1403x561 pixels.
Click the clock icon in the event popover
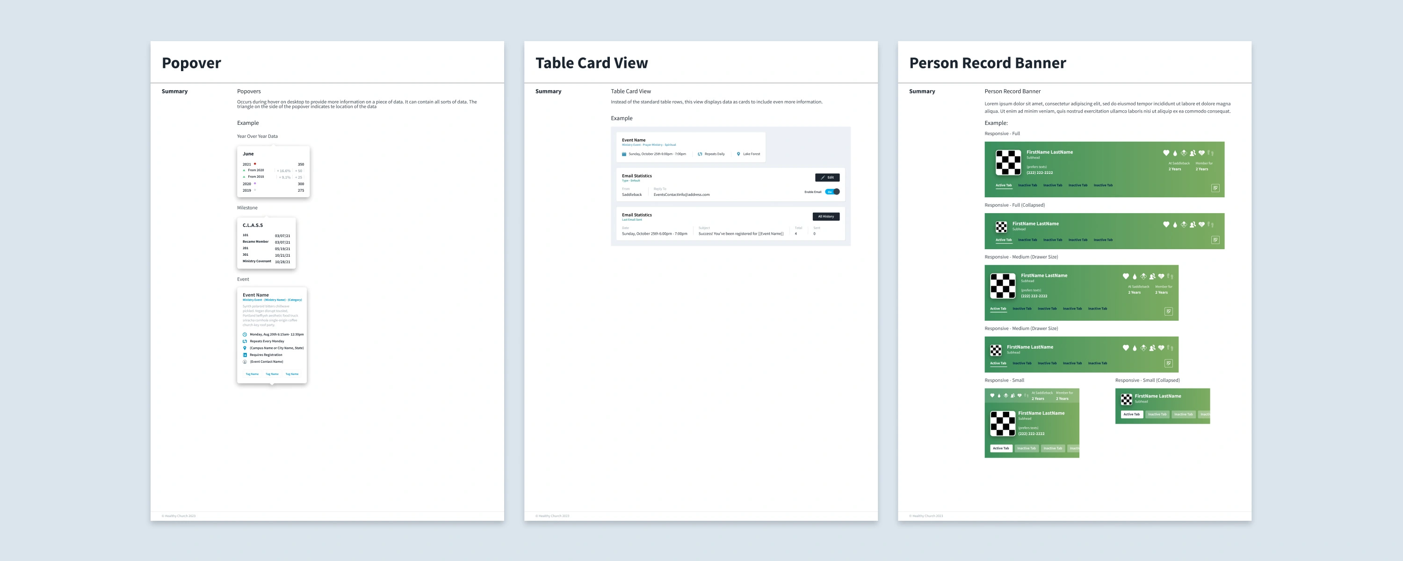245,334
